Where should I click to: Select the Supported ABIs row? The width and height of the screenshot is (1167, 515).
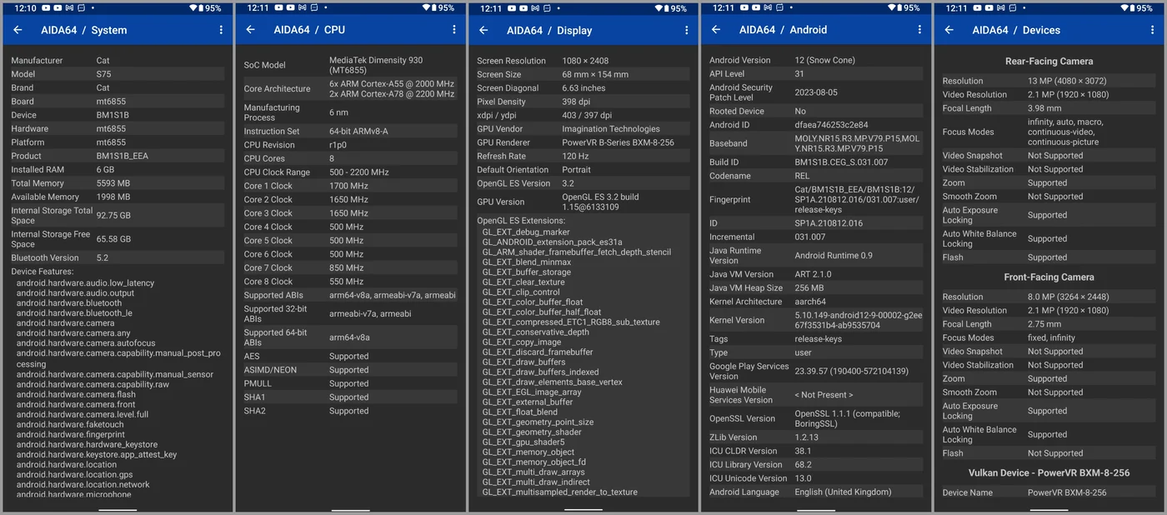pos(349,295)
